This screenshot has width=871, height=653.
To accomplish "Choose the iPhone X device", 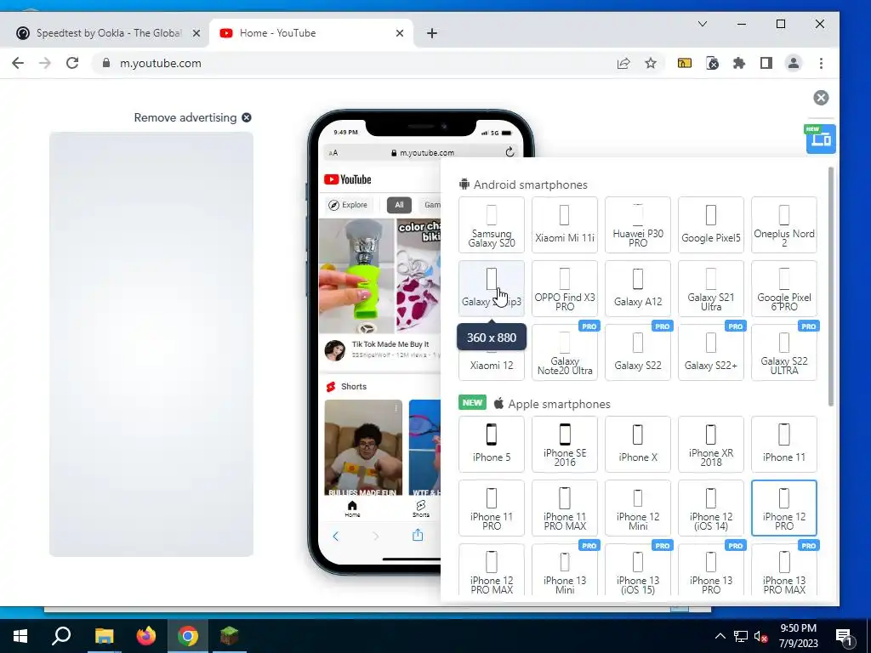I will [x=638, y=444].
